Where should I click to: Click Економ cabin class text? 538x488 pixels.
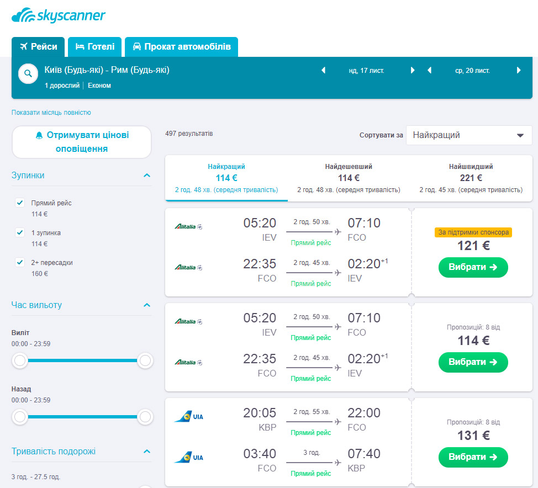click(99, 86)
